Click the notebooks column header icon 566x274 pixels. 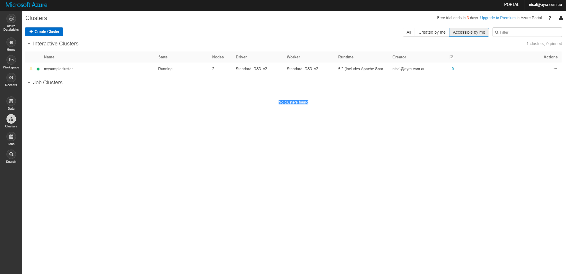point(451,57)
